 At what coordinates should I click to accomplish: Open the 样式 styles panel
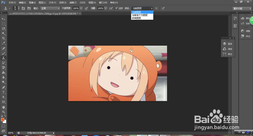pos(246,36)
